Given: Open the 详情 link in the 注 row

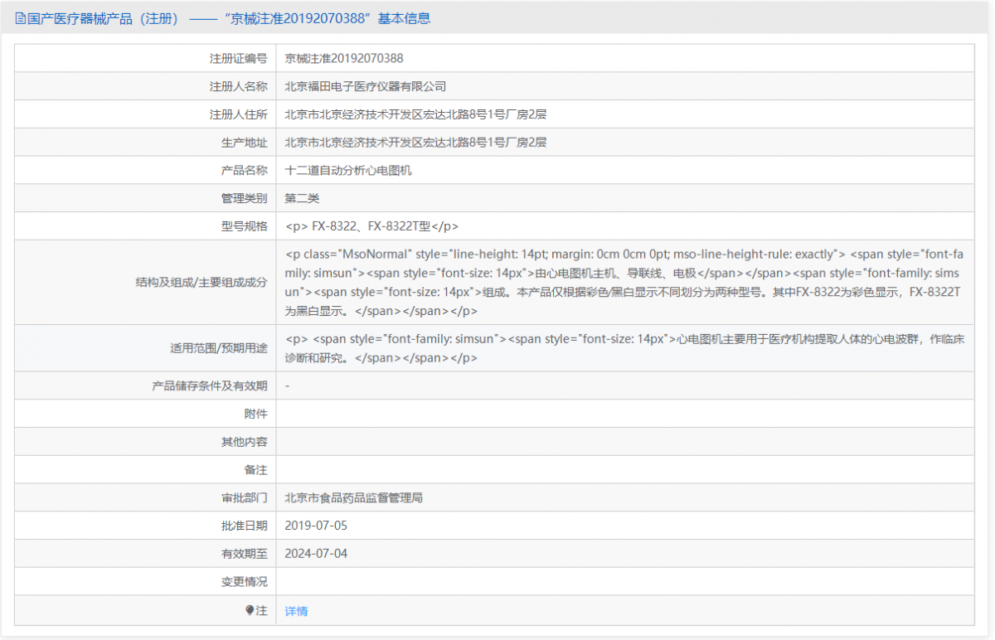Looking at the screenshot, I should (296, 611).
